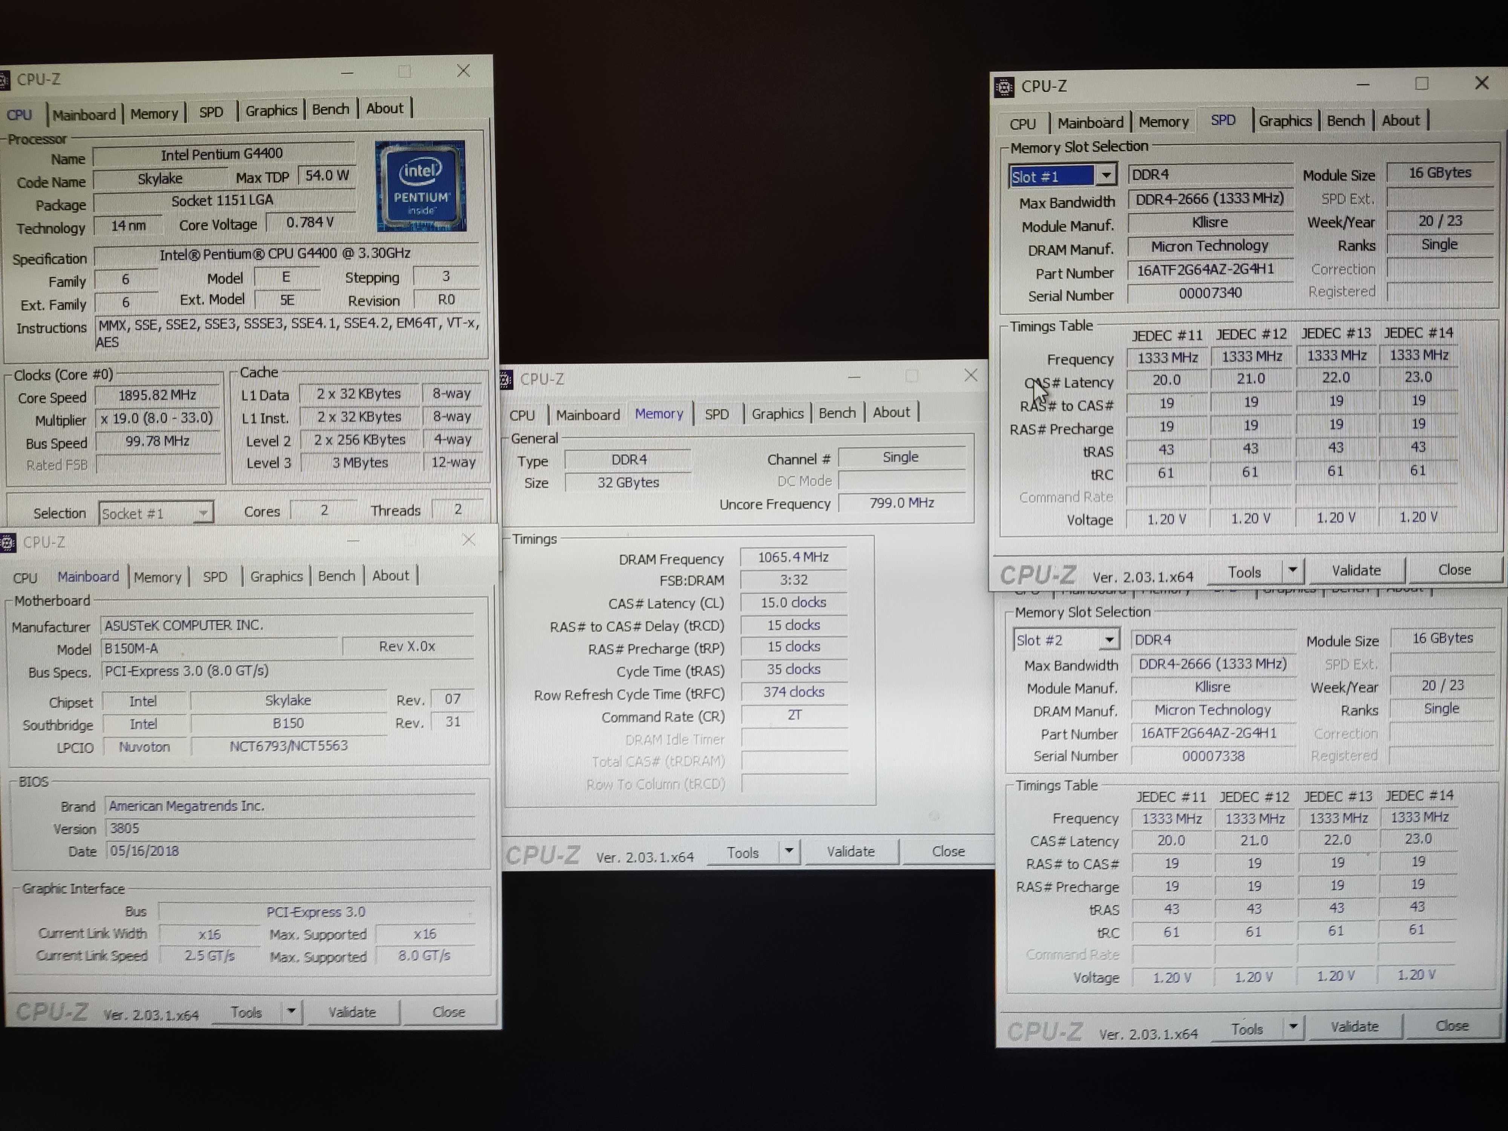Open Memory tab in the ASUSTeK Mainboard window

[x=158, y=577]
